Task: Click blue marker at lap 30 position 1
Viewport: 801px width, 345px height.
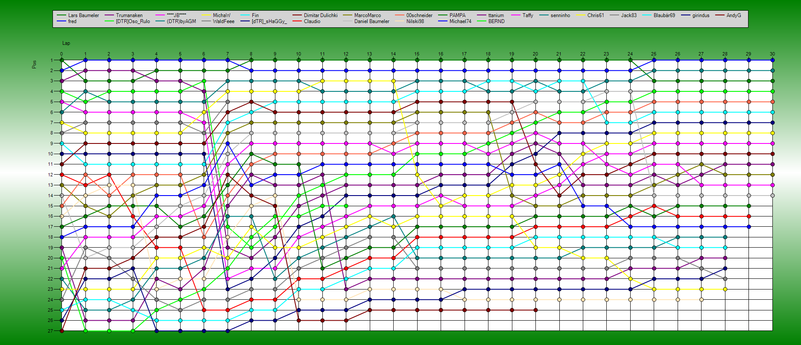Action: click(x=772, y=60)
